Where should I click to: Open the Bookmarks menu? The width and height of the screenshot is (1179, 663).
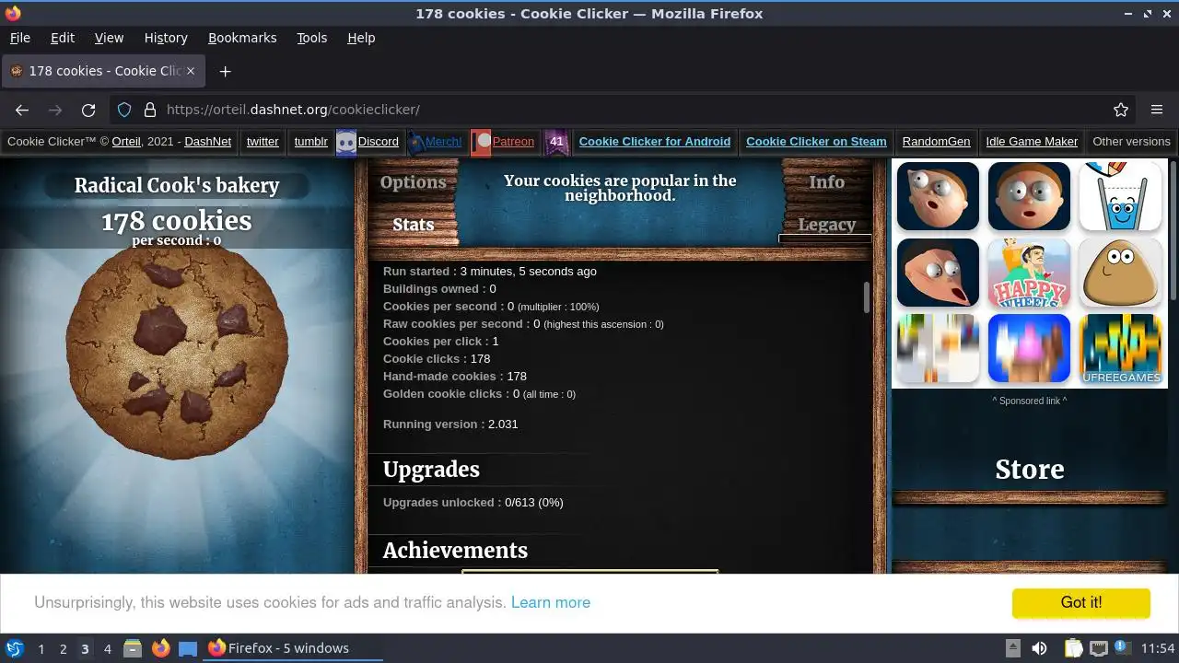pyautogui.click(x=242, y=38)
